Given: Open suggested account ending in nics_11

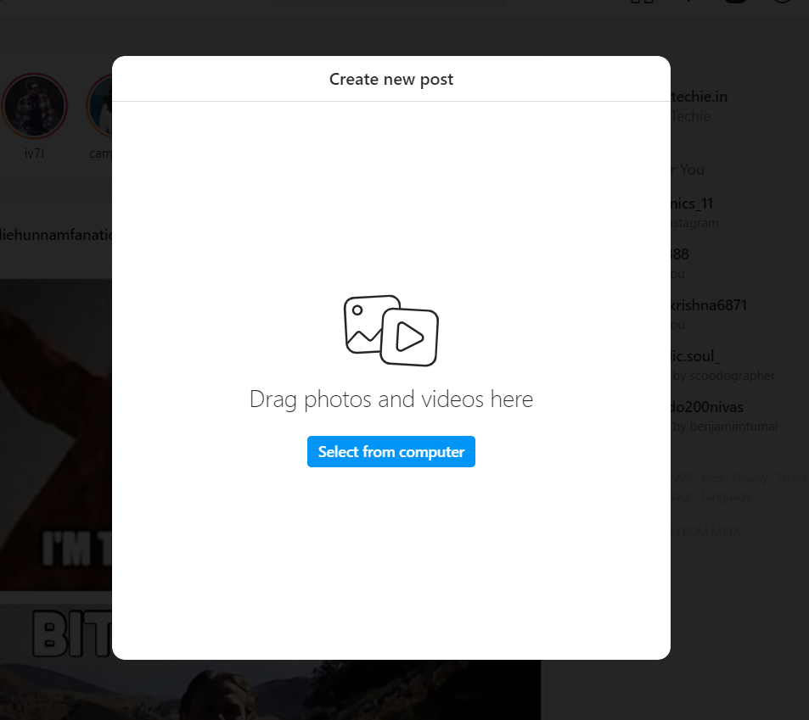Looking at the screenshot, I should (694, 204).
